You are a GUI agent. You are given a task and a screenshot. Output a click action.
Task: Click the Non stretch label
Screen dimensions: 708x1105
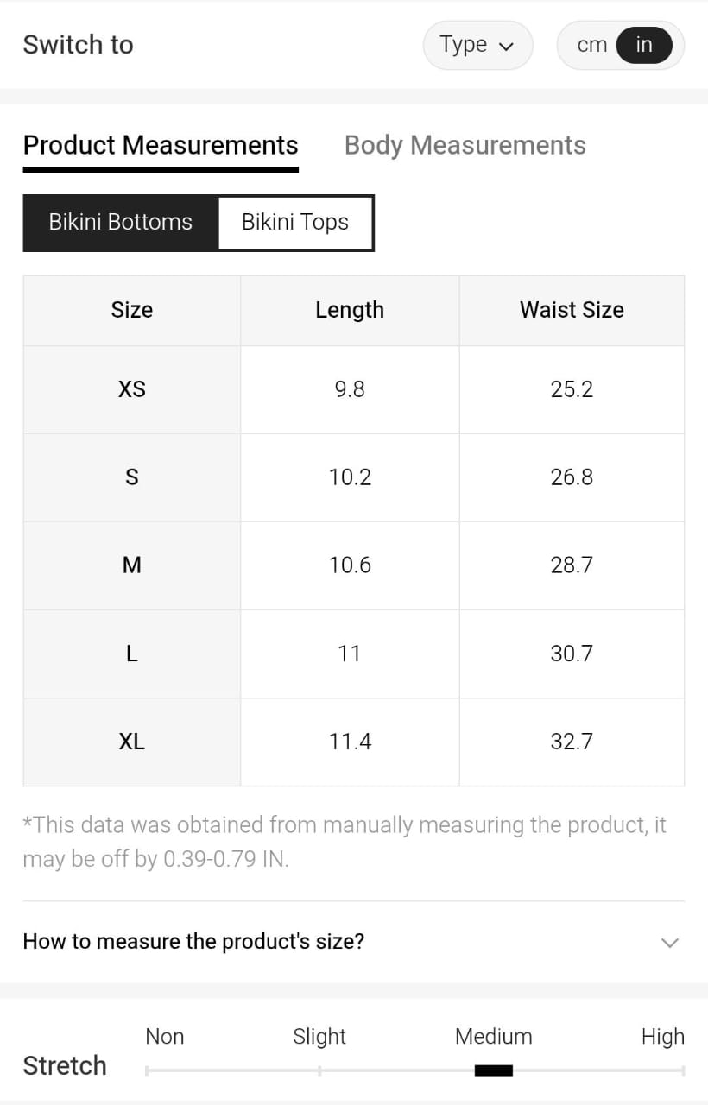(x=164, y=1036)
